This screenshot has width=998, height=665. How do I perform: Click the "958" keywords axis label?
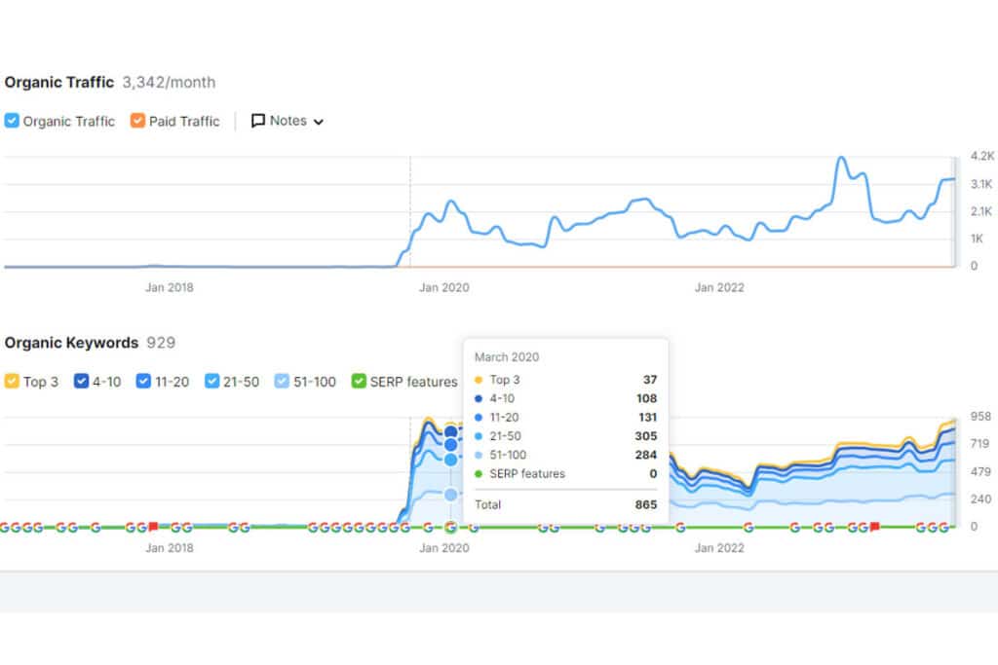pos(980,417)
